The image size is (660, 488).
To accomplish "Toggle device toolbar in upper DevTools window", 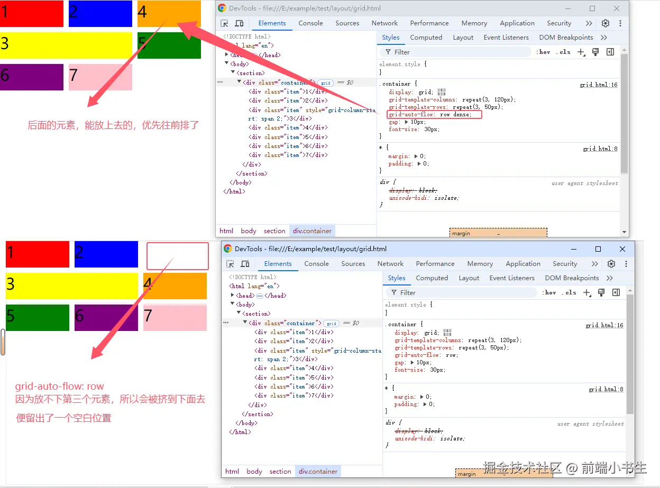I will 239,23.
